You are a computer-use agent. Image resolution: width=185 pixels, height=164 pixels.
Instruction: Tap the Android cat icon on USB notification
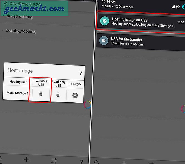(104, 41)
